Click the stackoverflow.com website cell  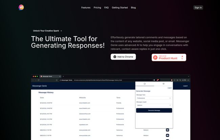(x=85, y=114)
